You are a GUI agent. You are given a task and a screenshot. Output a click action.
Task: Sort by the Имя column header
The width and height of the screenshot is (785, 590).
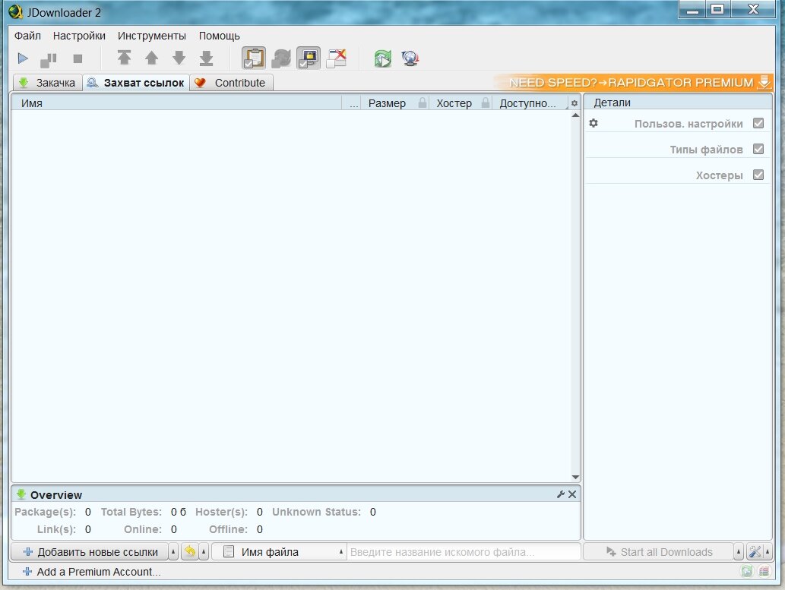176,103
